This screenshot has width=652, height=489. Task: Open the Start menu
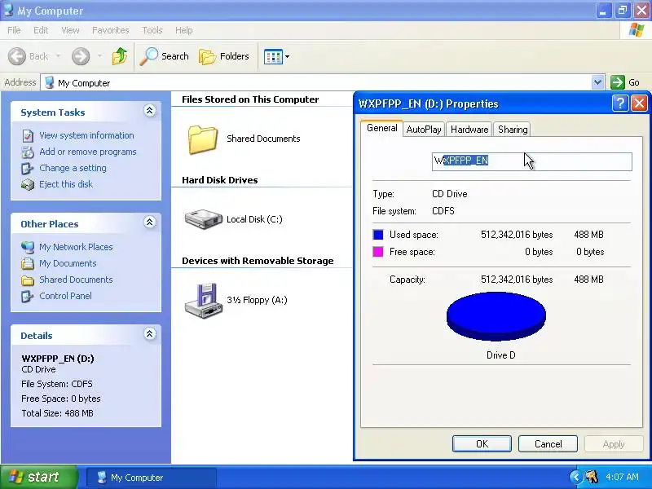click(39, 477)
